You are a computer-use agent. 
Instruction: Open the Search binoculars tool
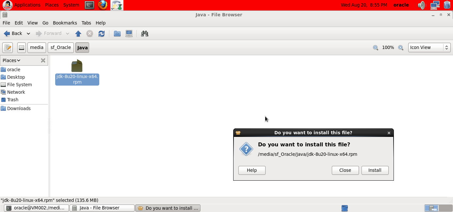(145, 33)
